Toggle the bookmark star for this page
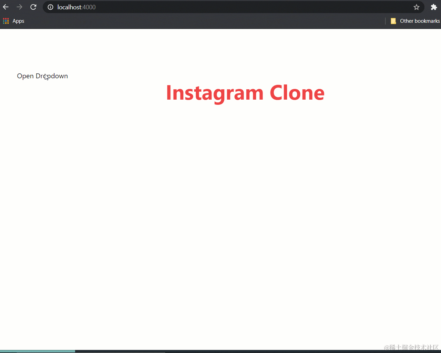This screenshot has height=353, width=441. [416, 7]
